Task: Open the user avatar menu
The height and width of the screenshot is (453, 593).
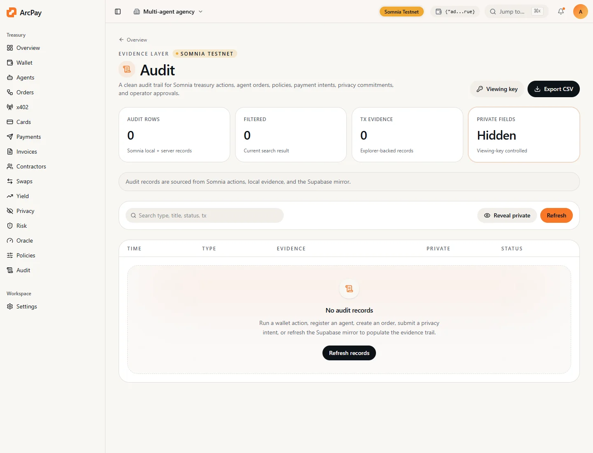Action: (x=581, y=12)
